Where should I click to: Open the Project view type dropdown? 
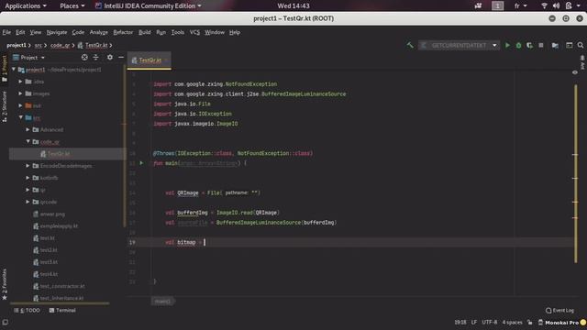29,57
